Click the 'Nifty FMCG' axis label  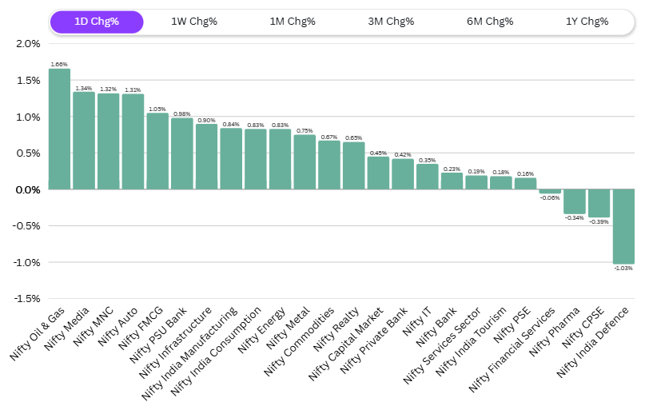point(141,328)
